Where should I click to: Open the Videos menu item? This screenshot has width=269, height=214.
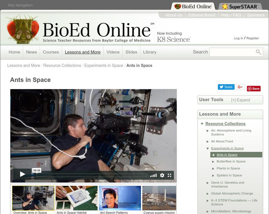click(x=113, y=52)
